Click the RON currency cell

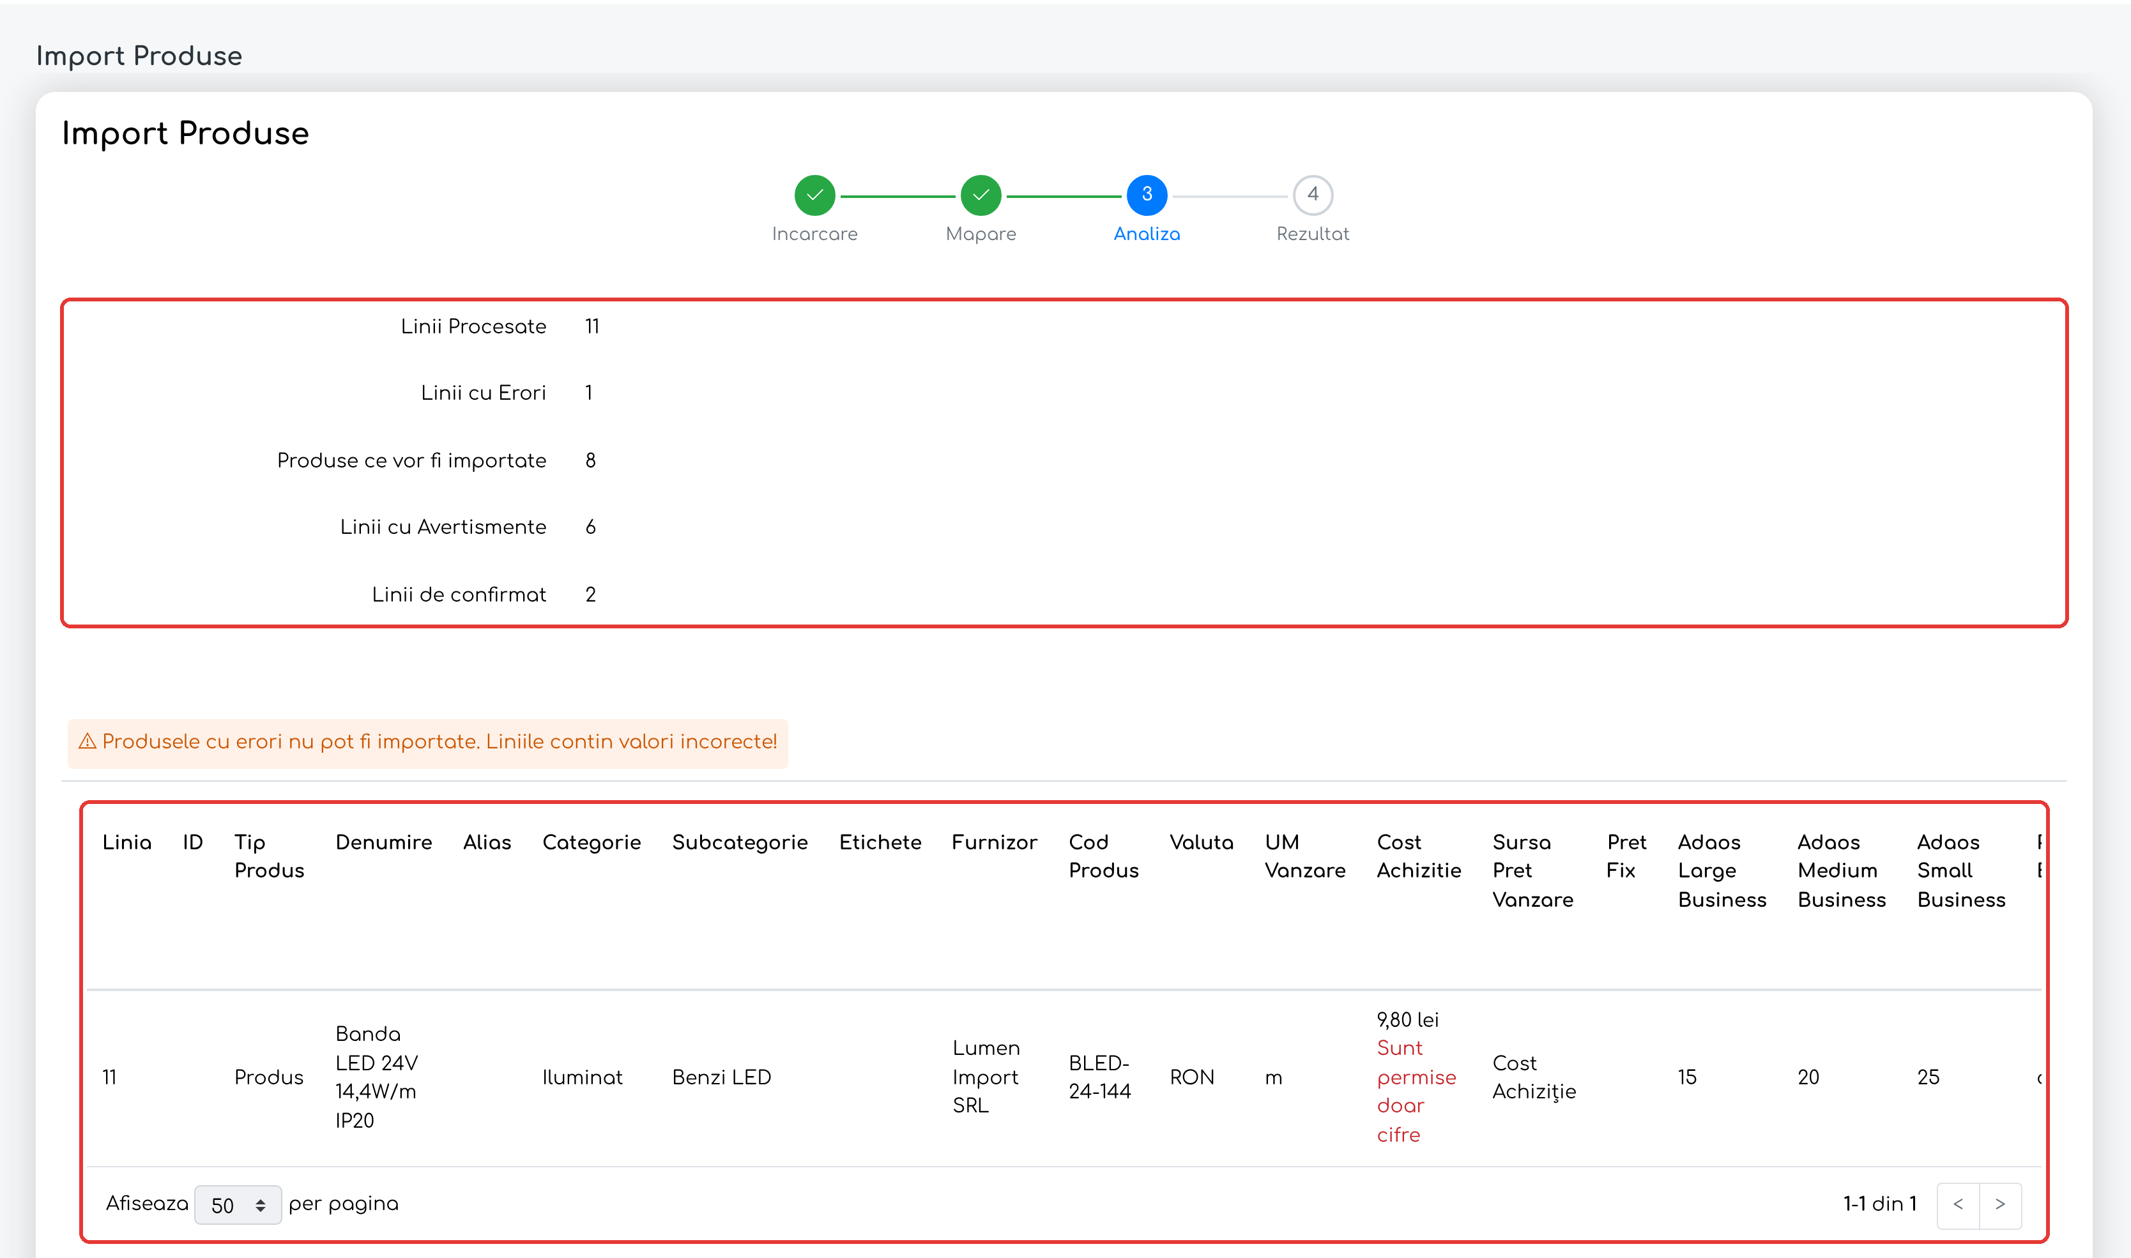pyautogui.click(x=1191, y=1077)
